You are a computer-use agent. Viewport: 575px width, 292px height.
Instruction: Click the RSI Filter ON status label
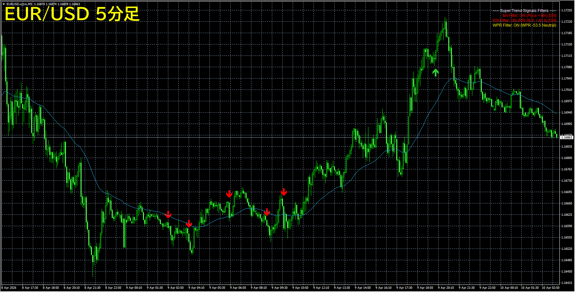[524, 20]
